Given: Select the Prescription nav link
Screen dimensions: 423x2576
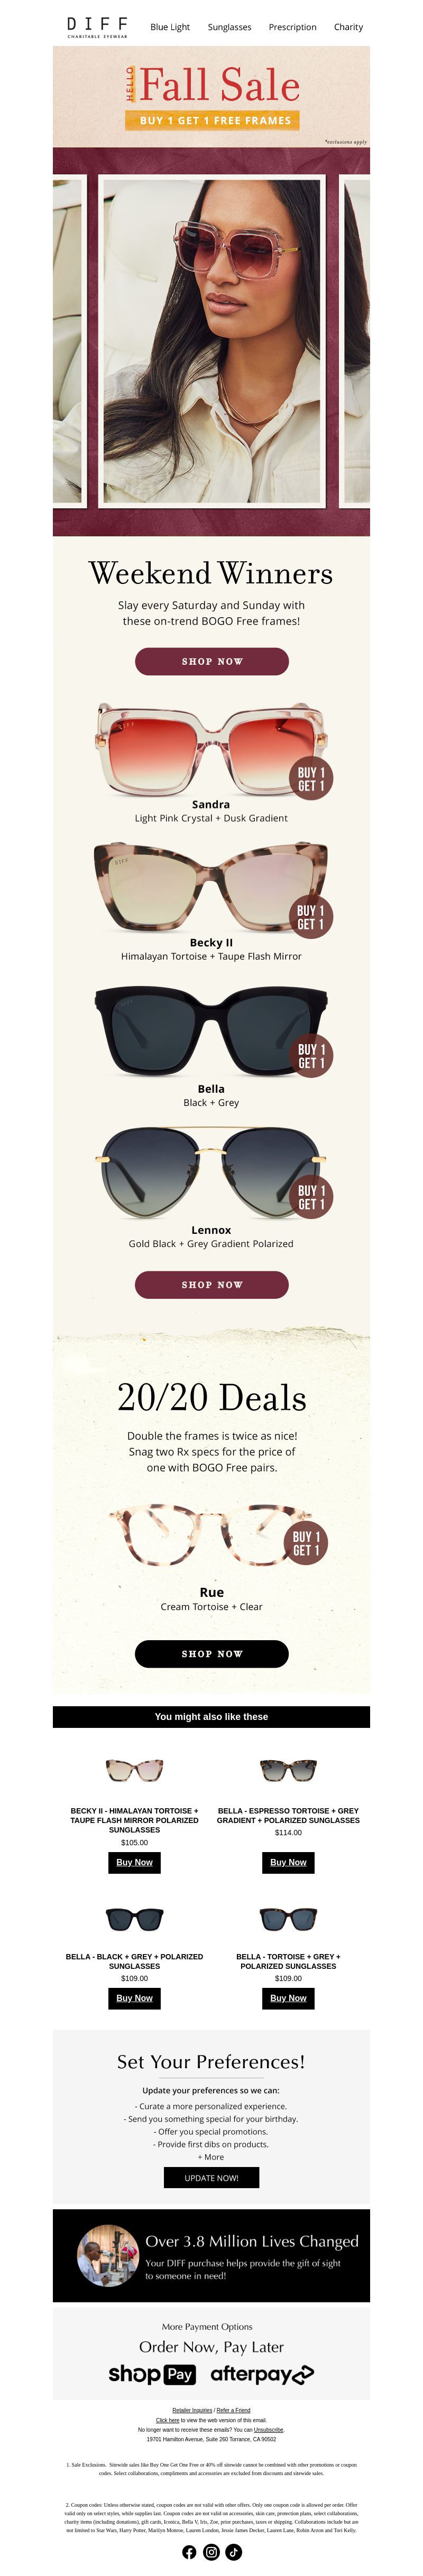Looking at the screenshot, I should 292,27.
